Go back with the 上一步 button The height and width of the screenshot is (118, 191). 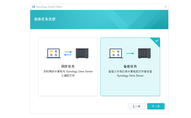click(136, 106)
